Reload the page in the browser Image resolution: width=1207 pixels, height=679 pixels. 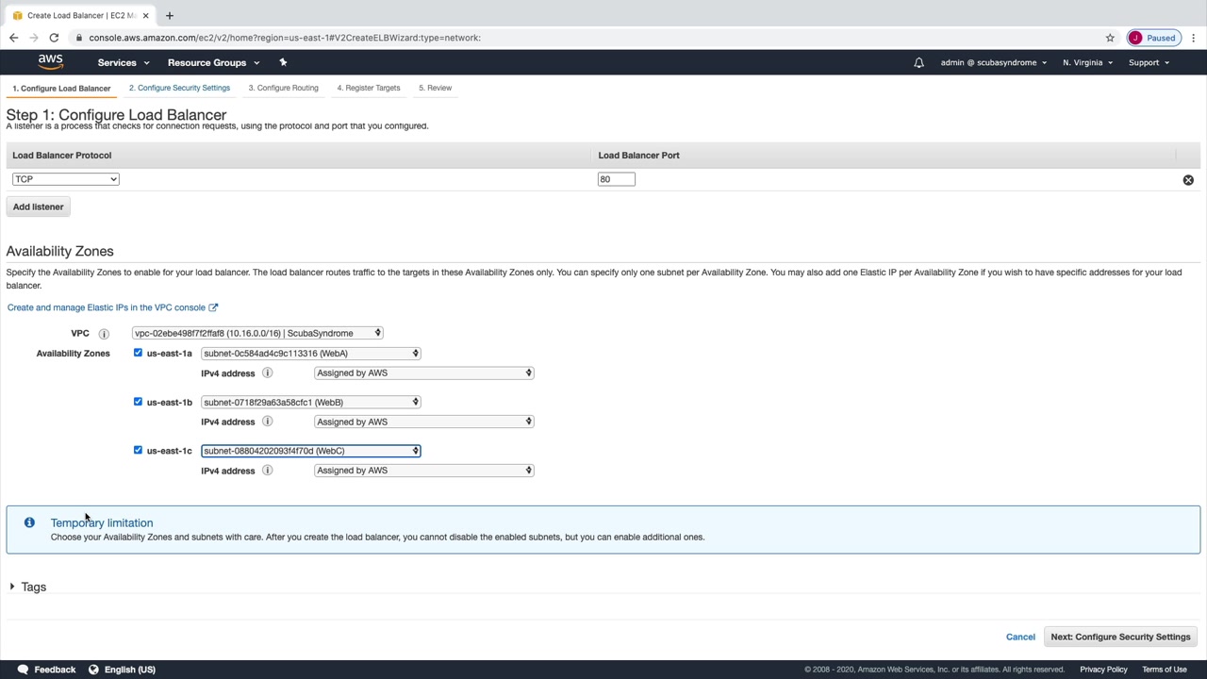(54, 38)
